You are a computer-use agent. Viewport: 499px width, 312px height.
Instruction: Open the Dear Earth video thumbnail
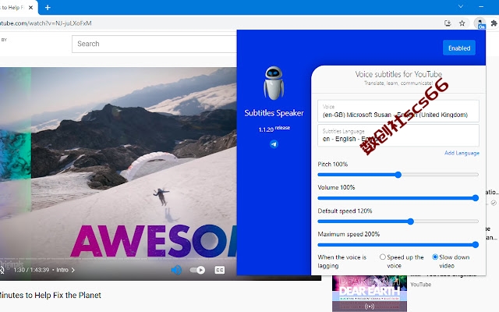point(370,293)
